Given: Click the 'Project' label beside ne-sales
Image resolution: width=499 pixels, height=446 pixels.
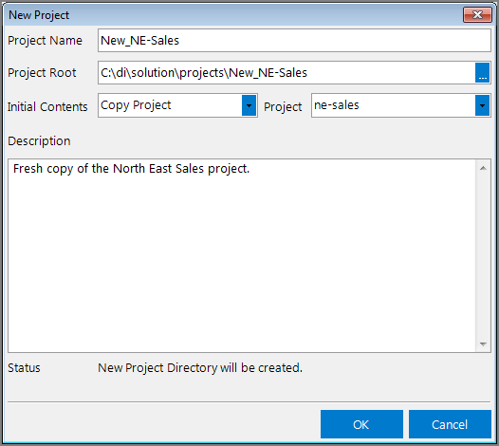Looking at the screenshot, I should (283, 107).
